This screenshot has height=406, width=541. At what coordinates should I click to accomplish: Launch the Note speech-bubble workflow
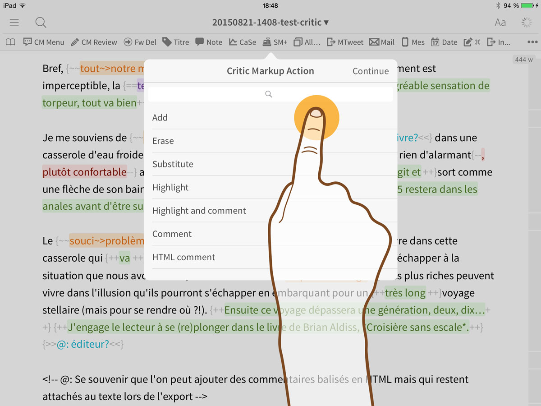(209, 42)
